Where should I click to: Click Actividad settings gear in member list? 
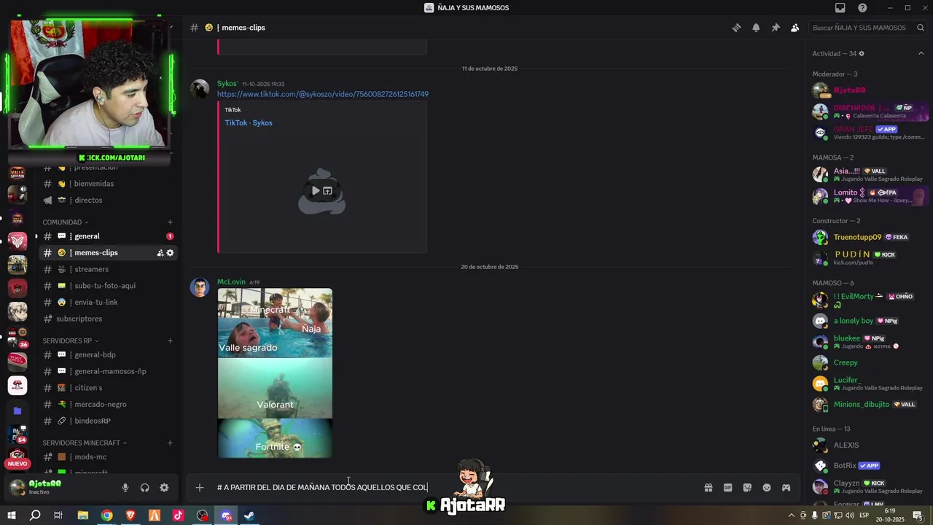click(862, 54)
